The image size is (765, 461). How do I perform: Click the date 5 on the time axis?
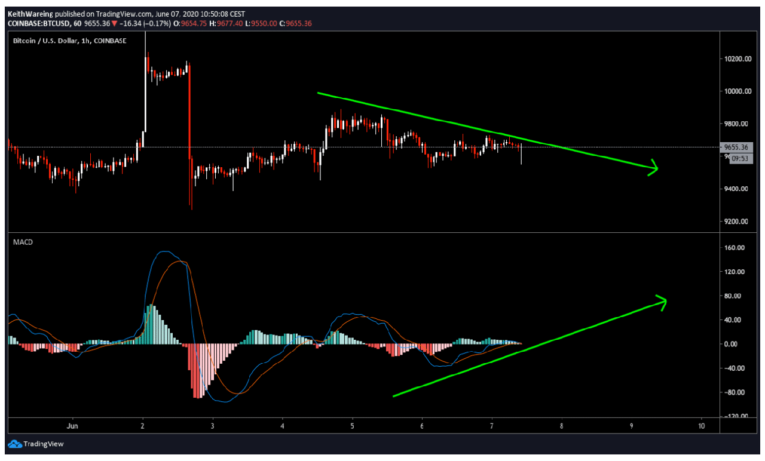coord(353,426)
